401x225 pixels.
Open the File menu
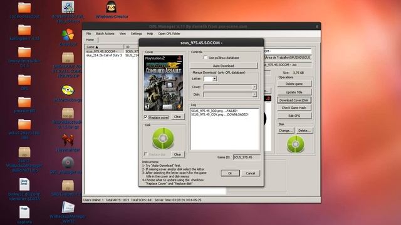point(88,34)
